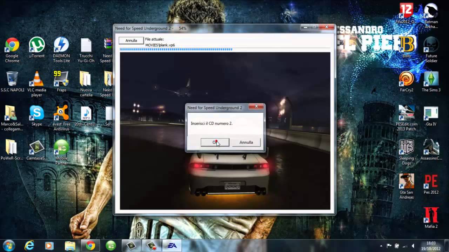Select the Fifa2012 desktop shortcut
Image resolution: width=449 pixels, height=252 pixels.
(406, 14)
